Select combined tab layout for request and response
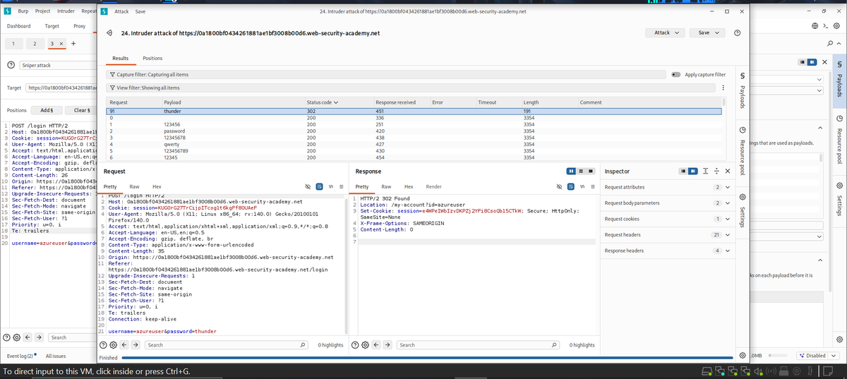 [x=592, y=172]
